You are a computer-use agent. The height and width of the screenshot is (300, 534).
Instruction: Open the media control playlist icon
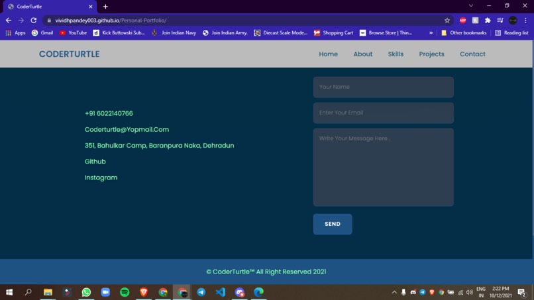pos(500,21)
